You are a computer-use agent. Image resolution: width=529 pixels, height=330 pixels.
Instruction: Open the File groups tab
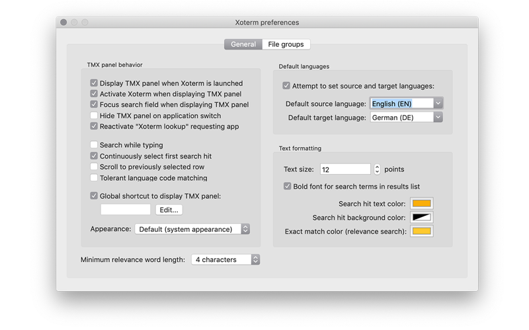coord(286,44)
